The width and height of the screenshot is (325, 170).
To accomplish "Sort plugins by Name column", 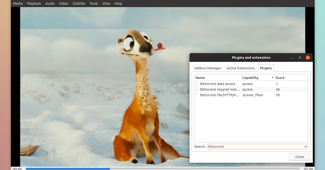I will tap(218, 78).
